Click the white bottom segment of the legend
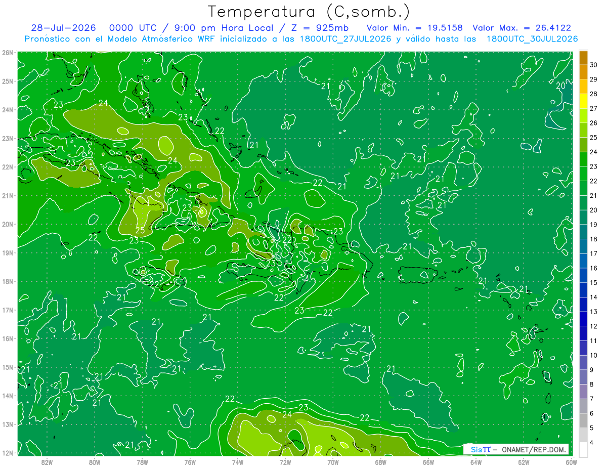The width and height of the screenshot is (607, 469). pos(583,449)
